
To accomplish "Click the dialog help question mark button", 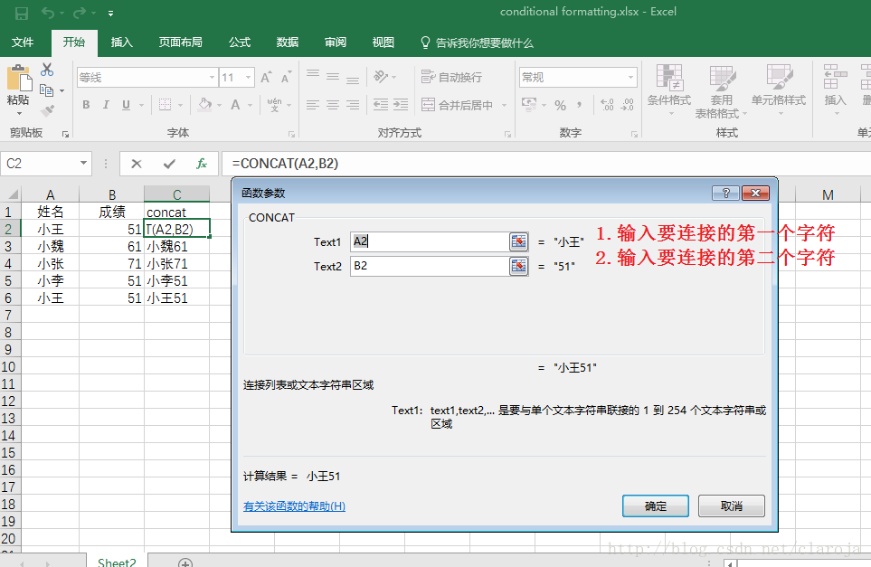I will point(725,193).
